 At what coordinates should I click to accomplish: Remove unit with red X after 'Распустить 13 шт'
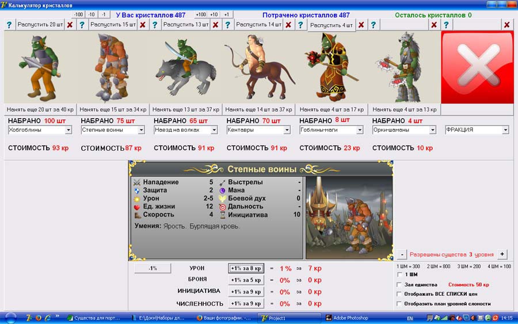click(x=215, y=25)
